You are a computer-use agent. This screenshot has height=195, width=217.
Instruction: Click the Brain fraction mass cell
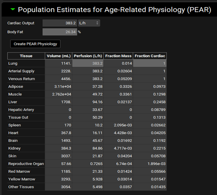click(118, 141)
